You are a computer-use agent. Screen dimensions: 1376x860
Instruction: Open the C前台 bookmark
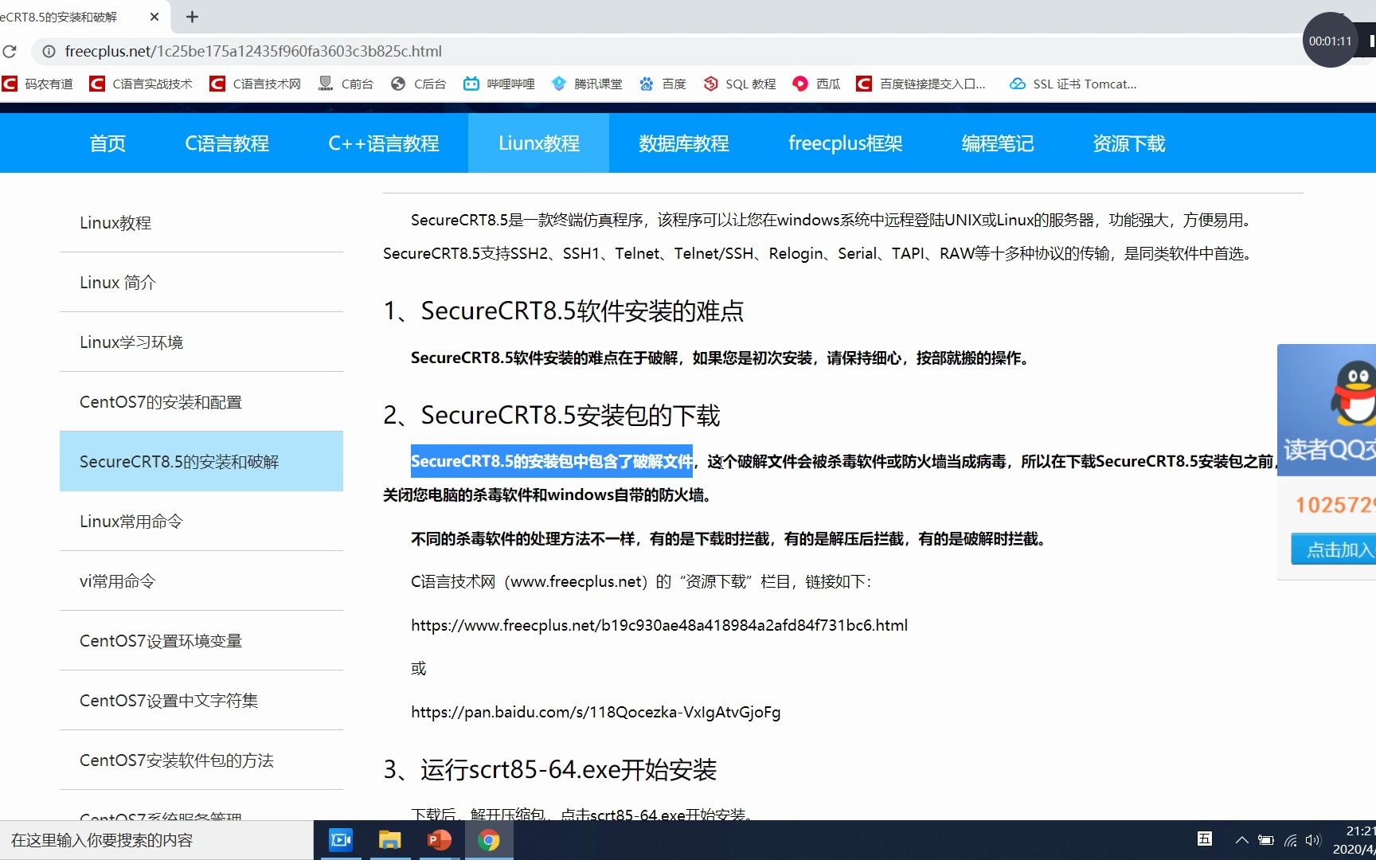pyautogui.click(x=346, y=84)
